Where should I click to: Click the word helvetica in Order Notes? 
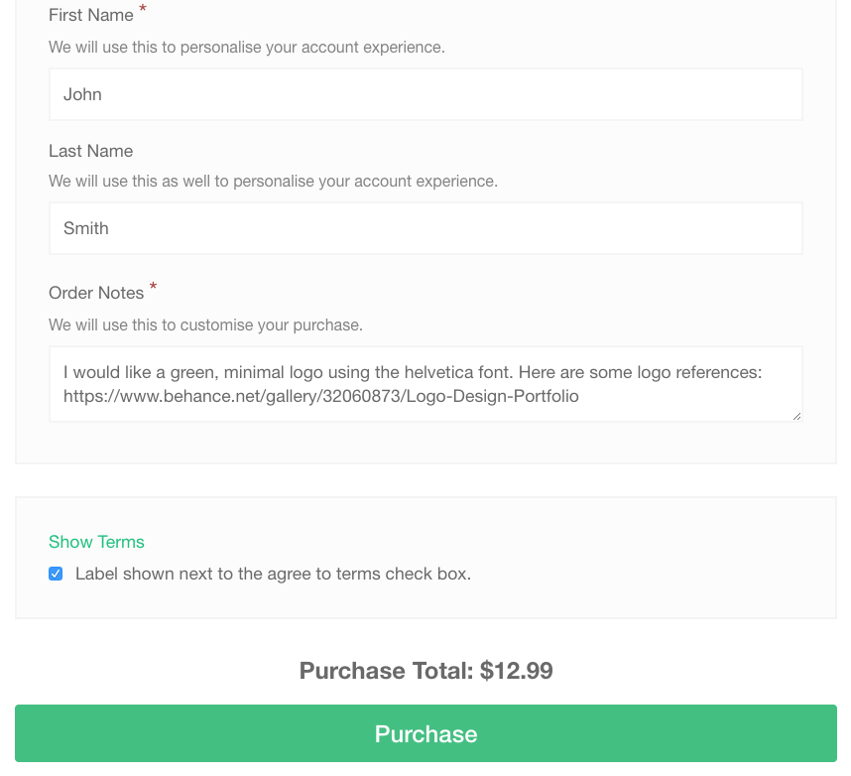tap(438, 372)
